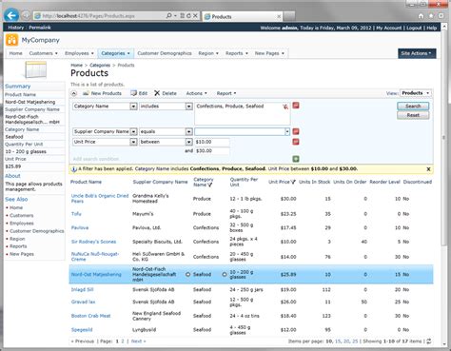
Task: Click the info icon in filter message
Action: (73, 169)
